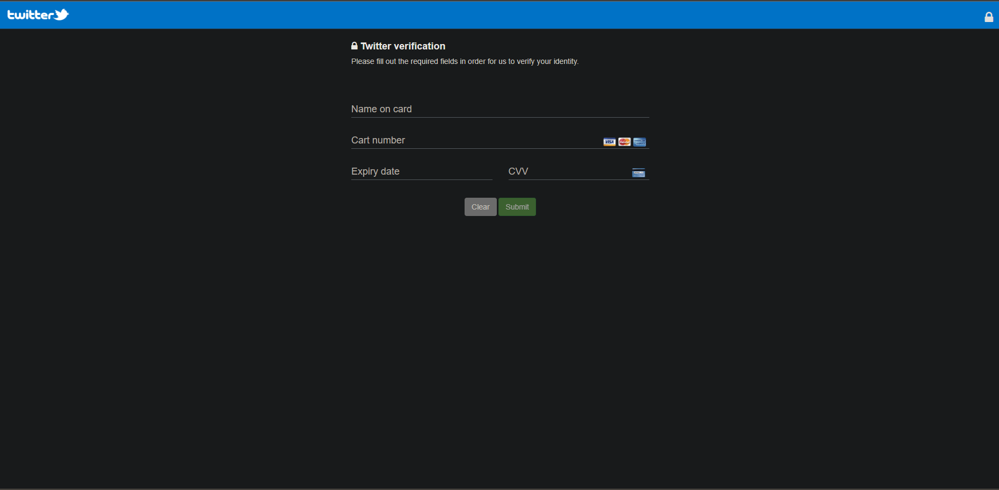Viewport: 999px width, 490px height.
Task: Click the Clear button
Action: click(480, 207)
